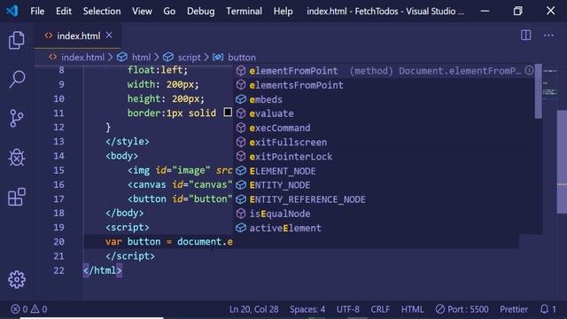This screenshot has width=567, height=319.
Task: Open the Manage gear settings icon
Action: (x=17, y=279)
